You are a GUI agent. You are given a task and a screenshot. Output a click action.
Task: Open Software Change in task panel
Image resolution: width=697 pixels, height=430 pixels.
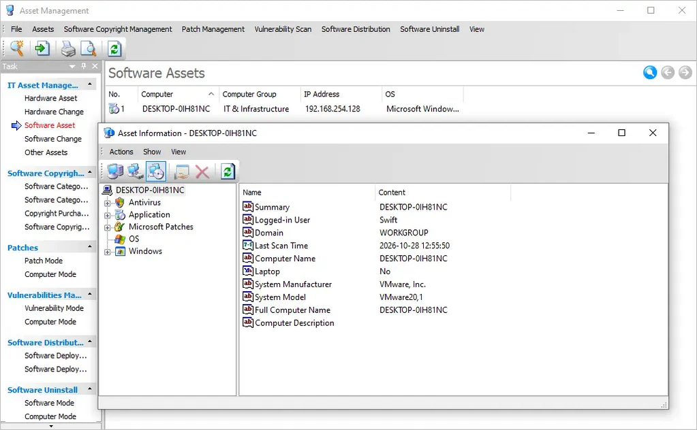tap(53, 139)
